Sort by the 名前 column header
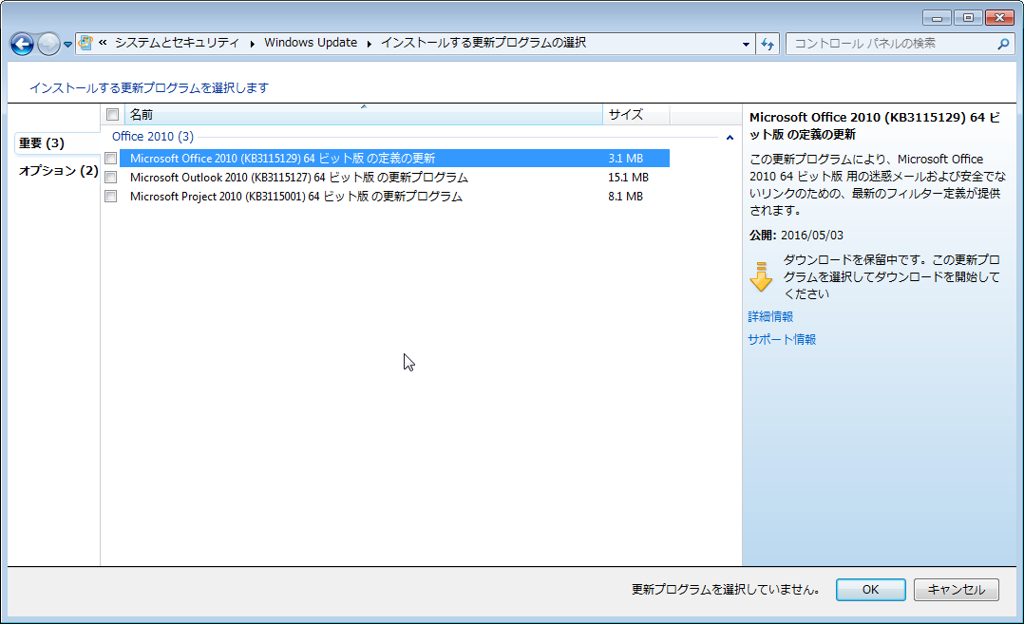This screenshot has width=1024, height=624. 363,115
